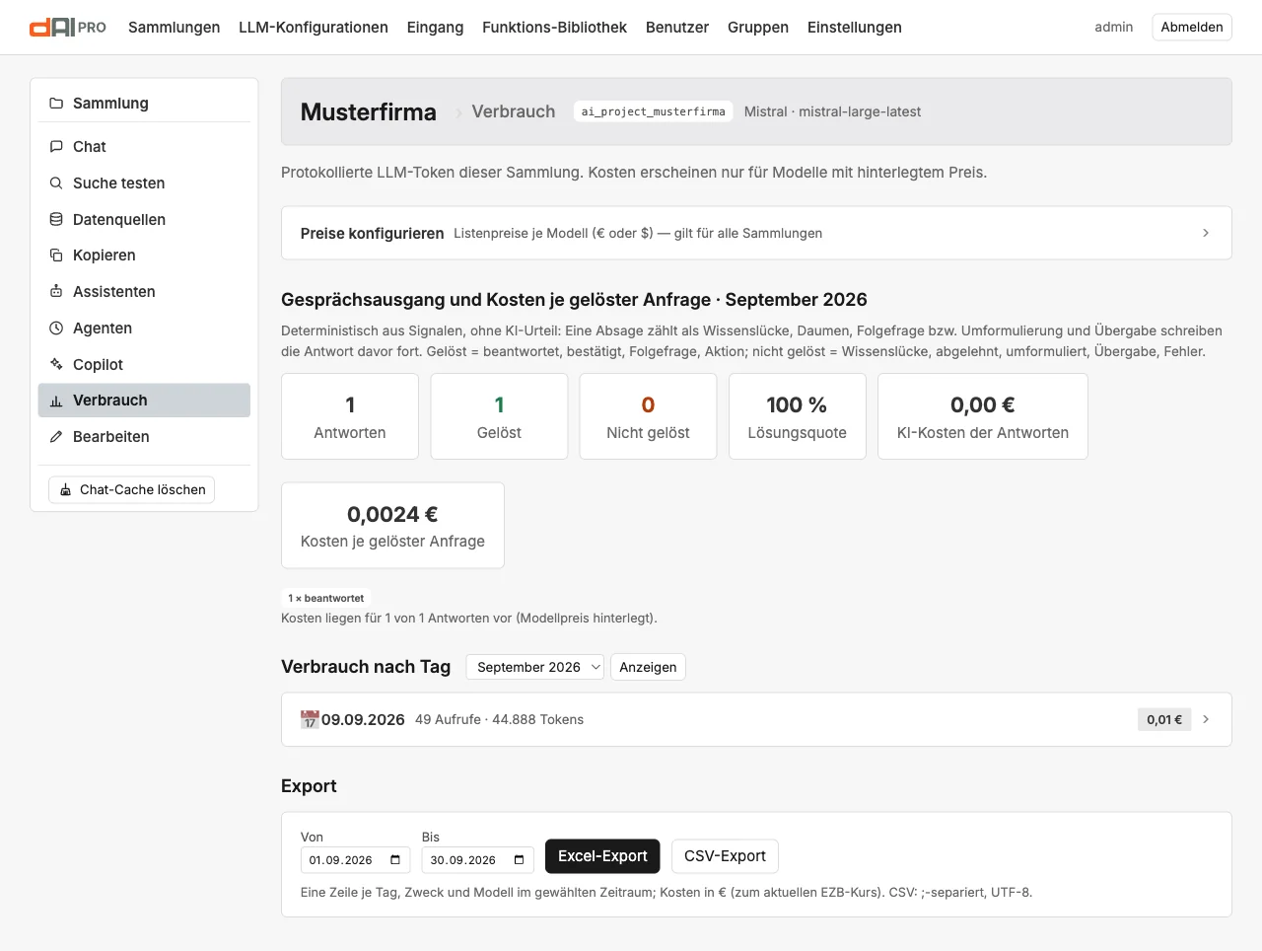
Task: Click the folder icon beside Sammlung
Action: click(x=56, y=104)
